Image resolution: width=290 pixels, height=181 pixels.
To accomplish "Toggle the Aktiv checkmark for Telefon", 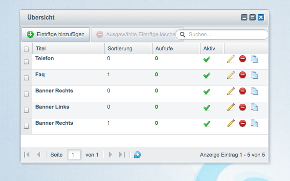I will (207, 59).
